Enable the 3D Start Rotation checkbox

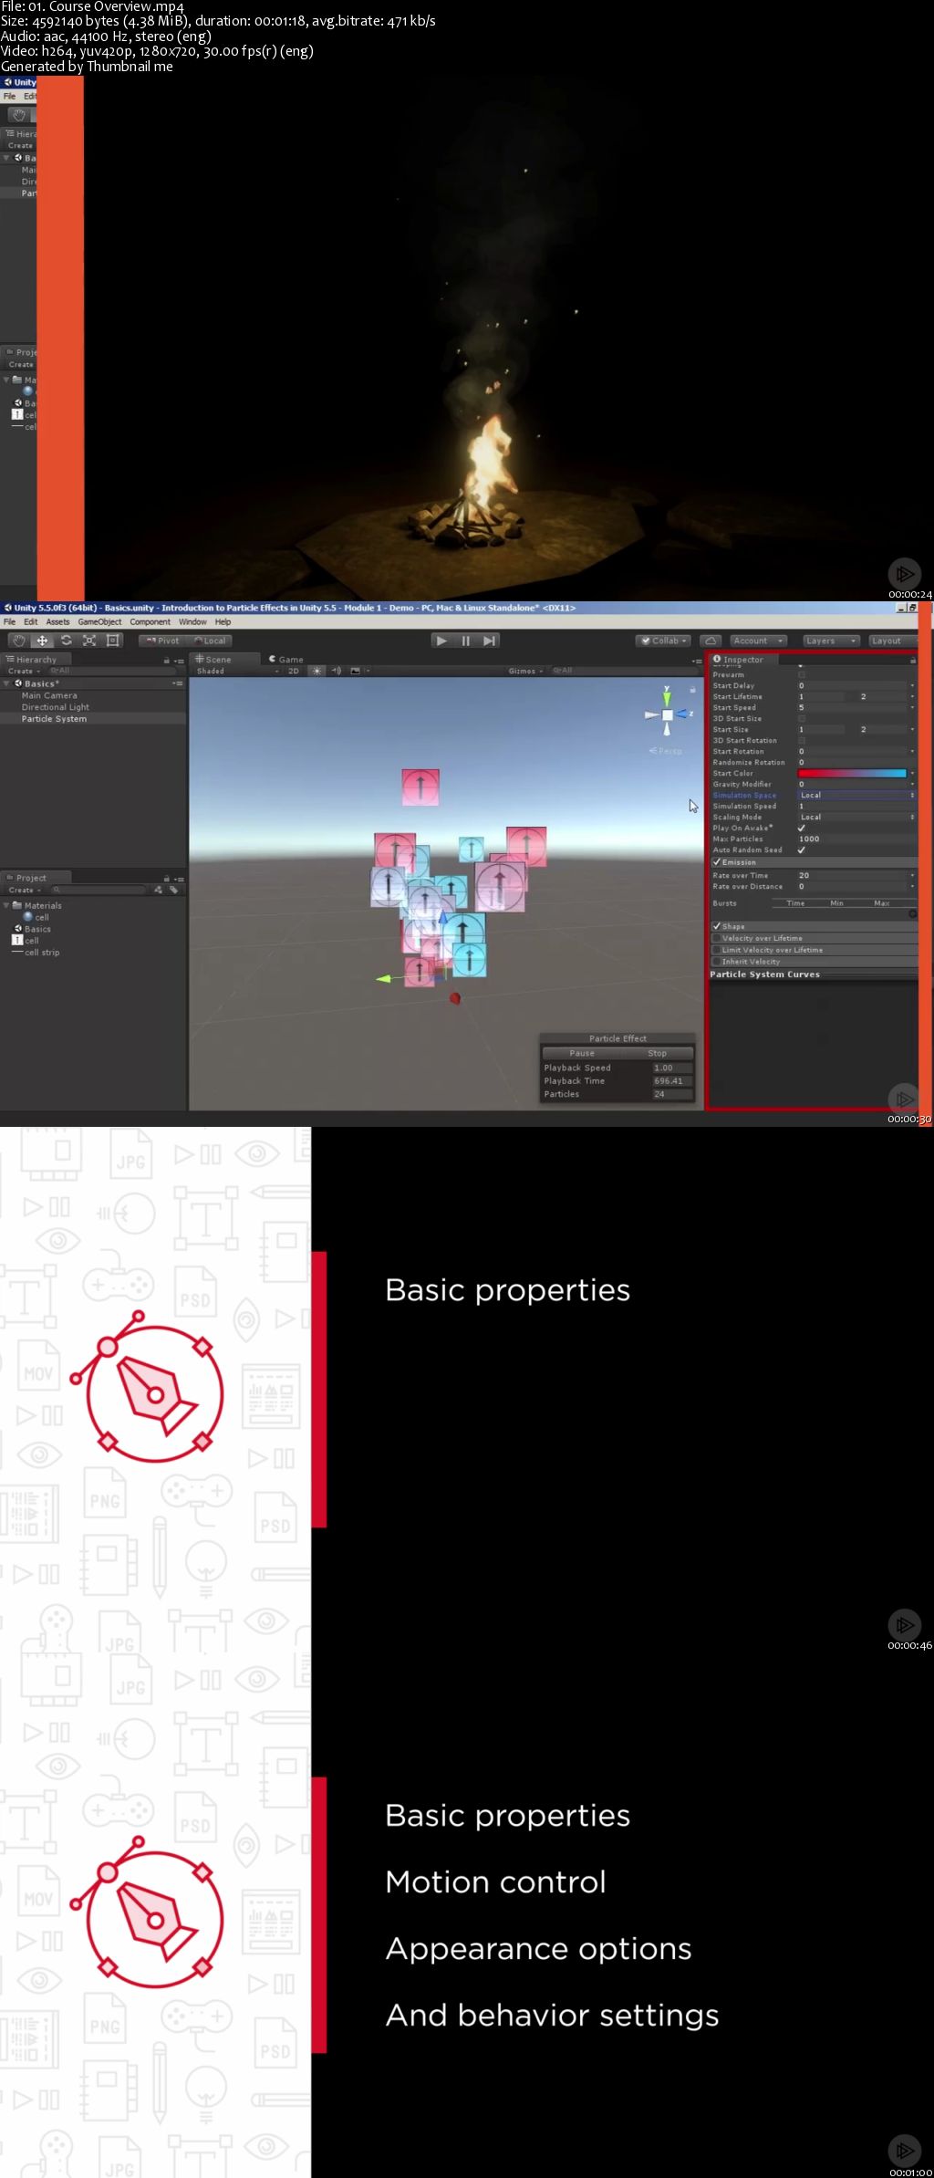click(802, 741)
